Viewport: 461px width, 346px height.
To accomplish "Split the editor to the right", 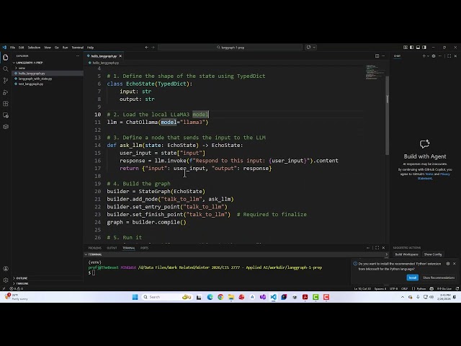I will 377,56.
